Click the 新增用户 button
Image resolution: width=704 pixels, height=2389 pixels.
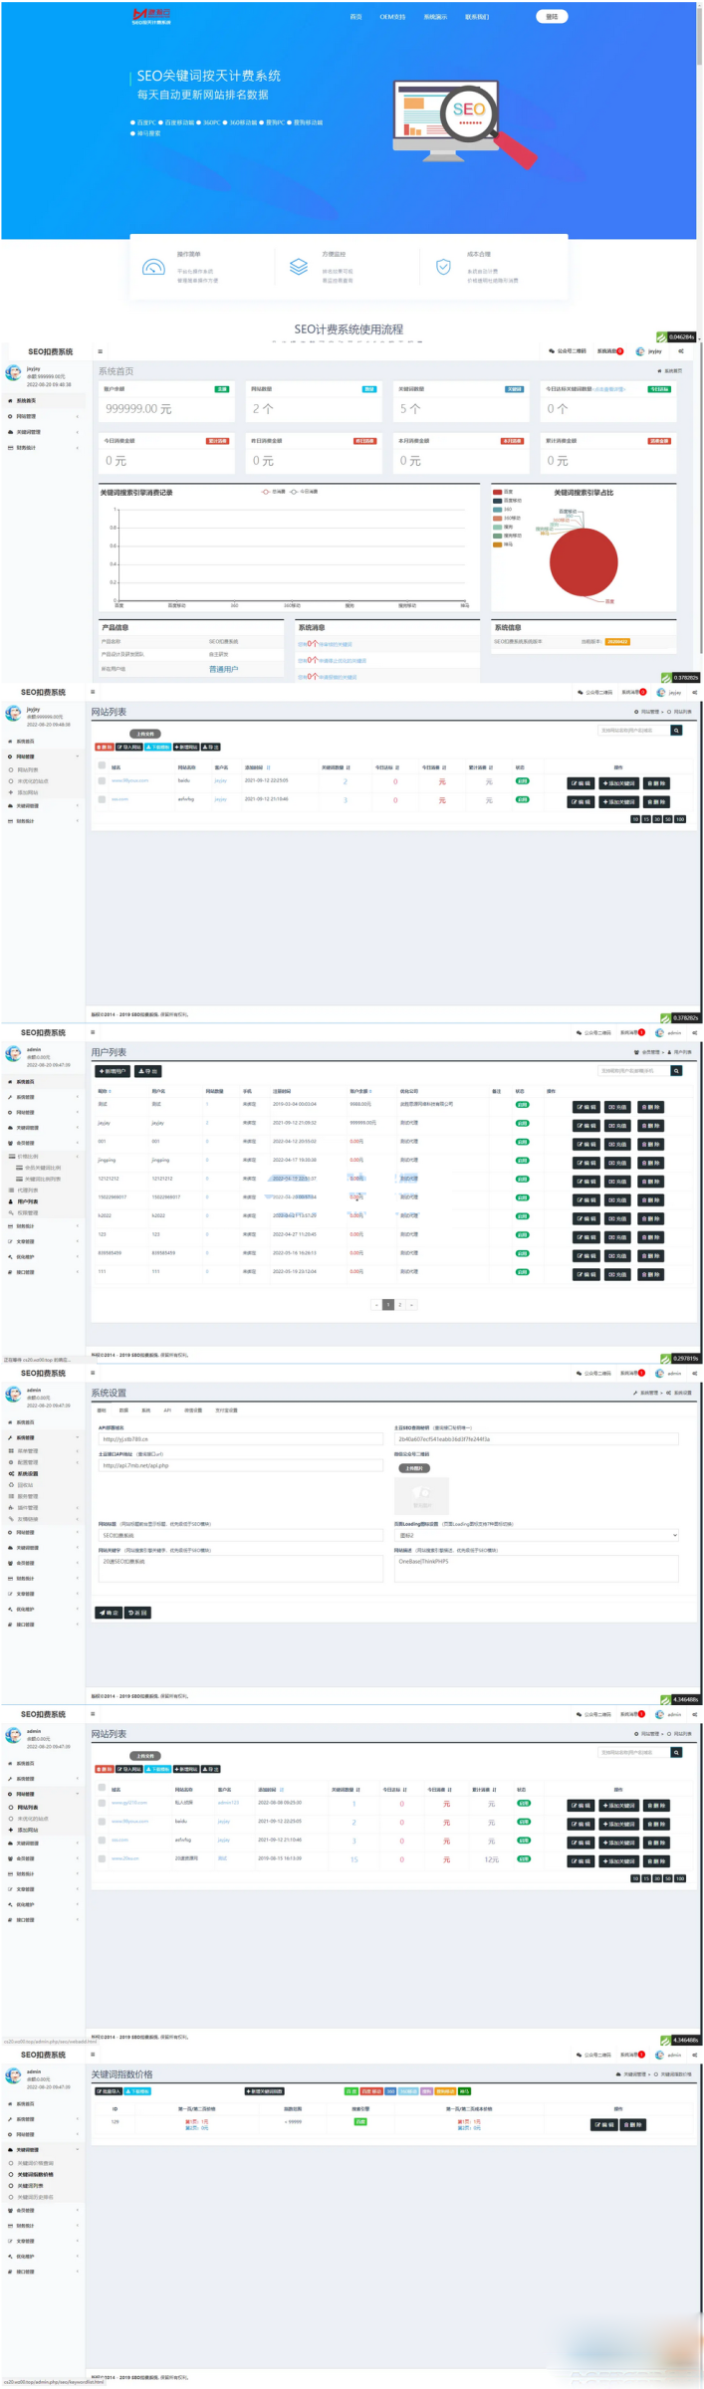point(112,1071)
